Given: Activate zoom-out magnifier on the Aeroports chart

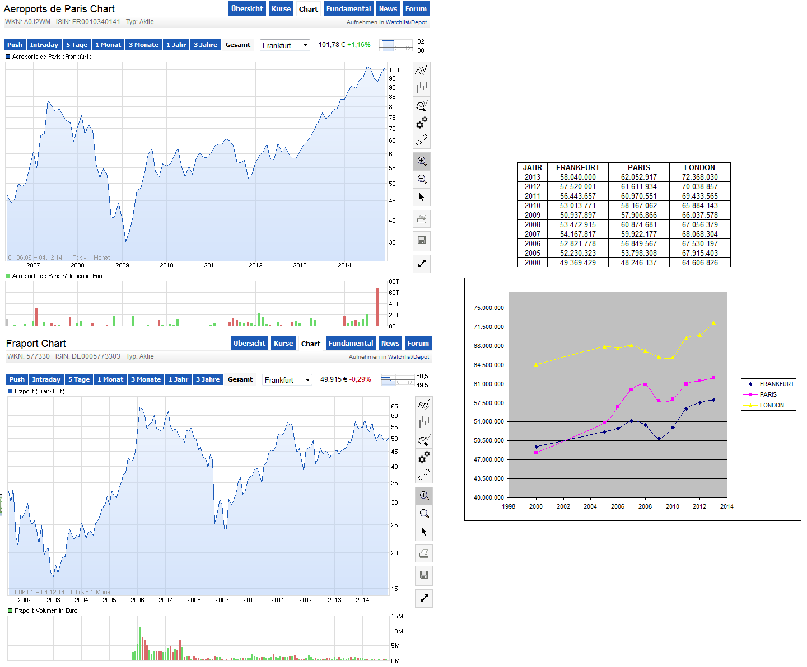Looking at the screenshot, I should pos(422,179).
